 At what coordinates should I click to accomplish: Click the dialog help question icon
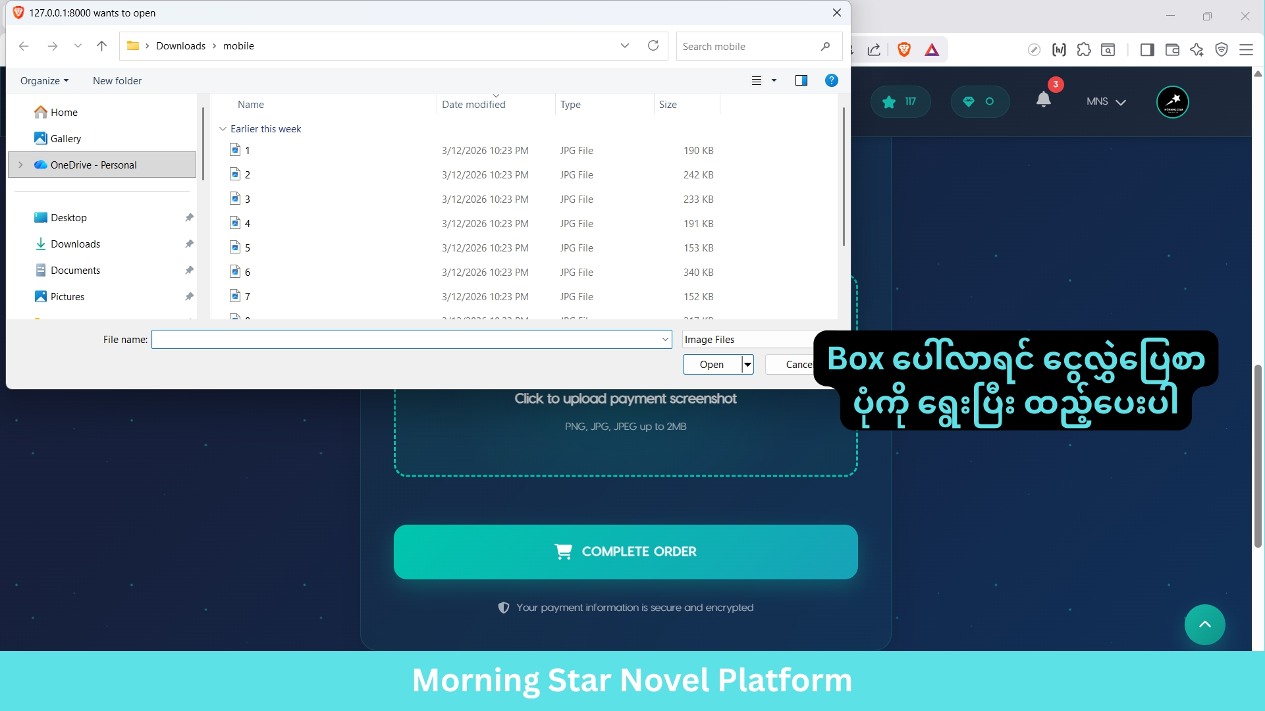[x=831, y=80]
